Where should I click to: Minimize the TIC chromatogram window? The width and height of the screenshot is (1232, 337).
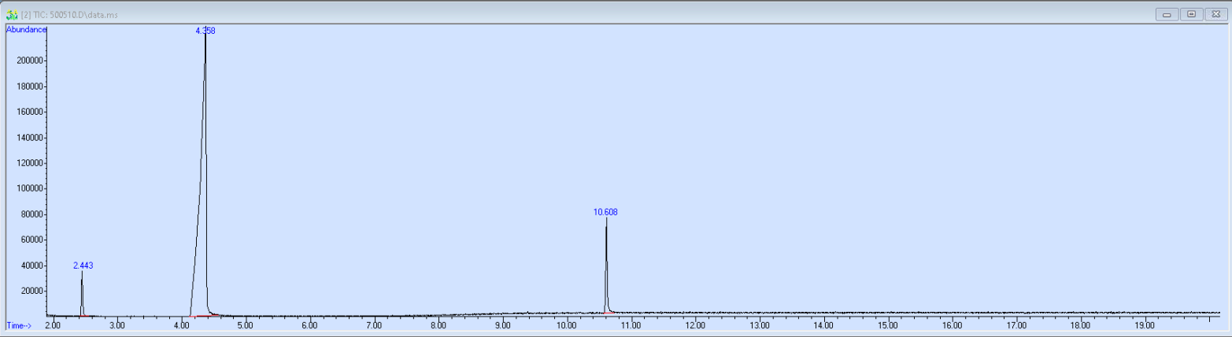point(1168,14)
